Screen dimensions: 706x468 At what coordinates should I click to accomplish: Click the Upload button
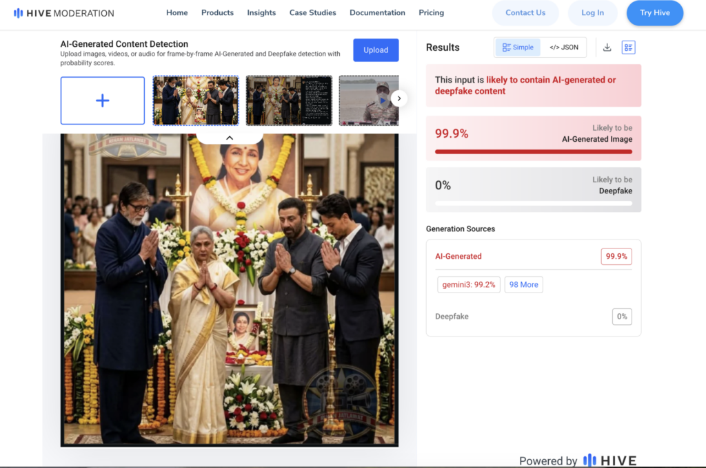376,50
